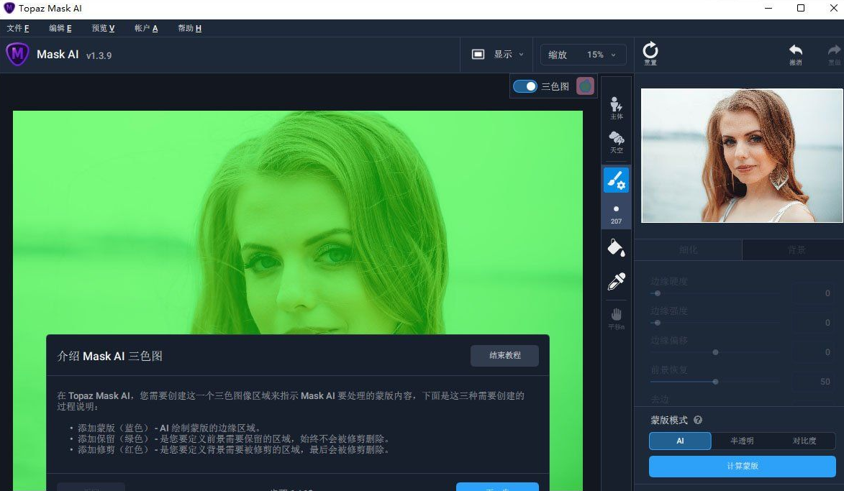This screenshot has width=844, height=491.
Task: Open the 缩放 15% zoom dropdown
Action: [583, 55]
